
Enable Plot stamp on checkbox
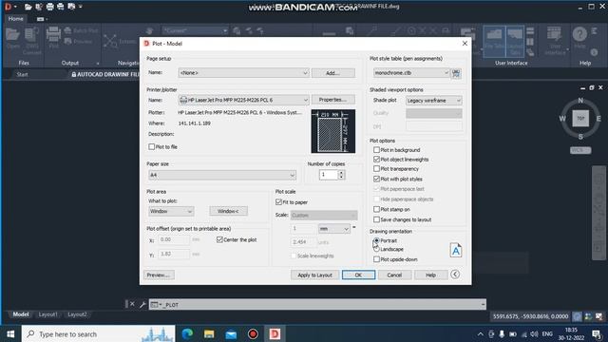(376, 209)
